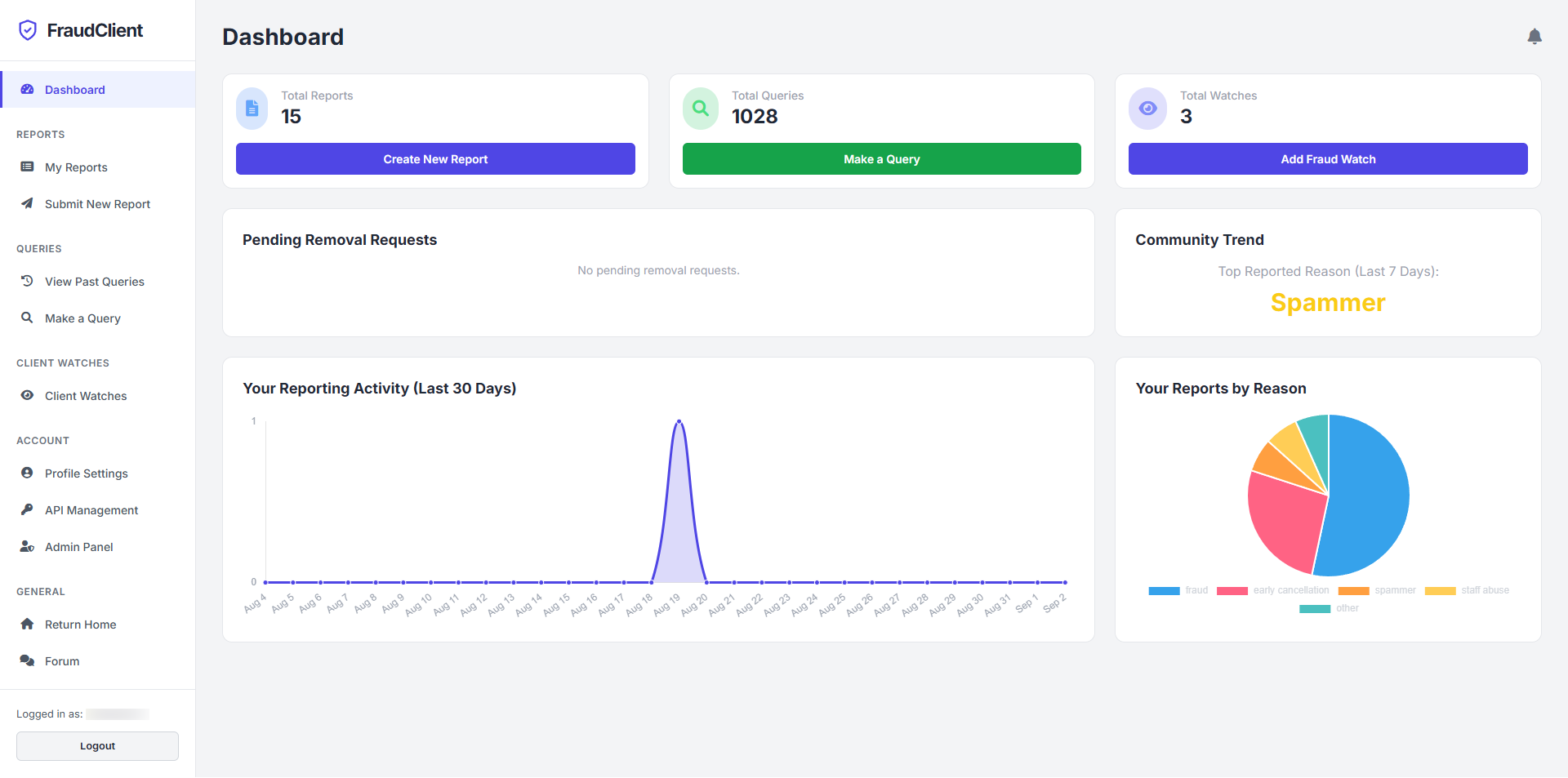This screenshot has width=1568, height=778.
Task: Click the spammer orange legend swatch
Action: 1353,590
